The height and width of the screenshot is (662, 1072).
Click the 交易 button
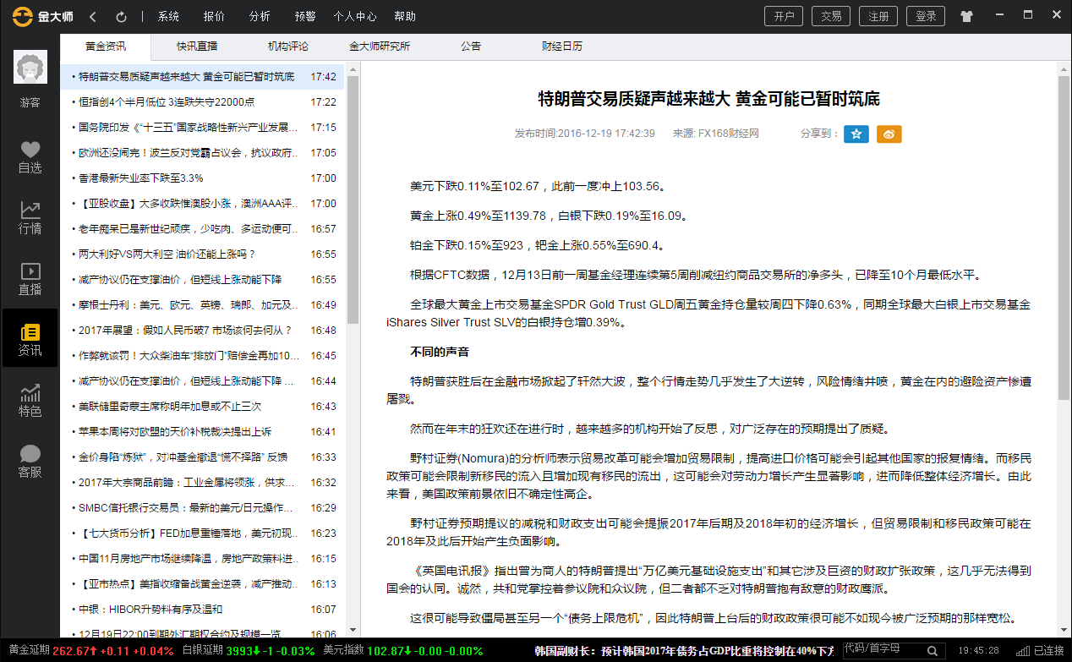click(831, 16)
